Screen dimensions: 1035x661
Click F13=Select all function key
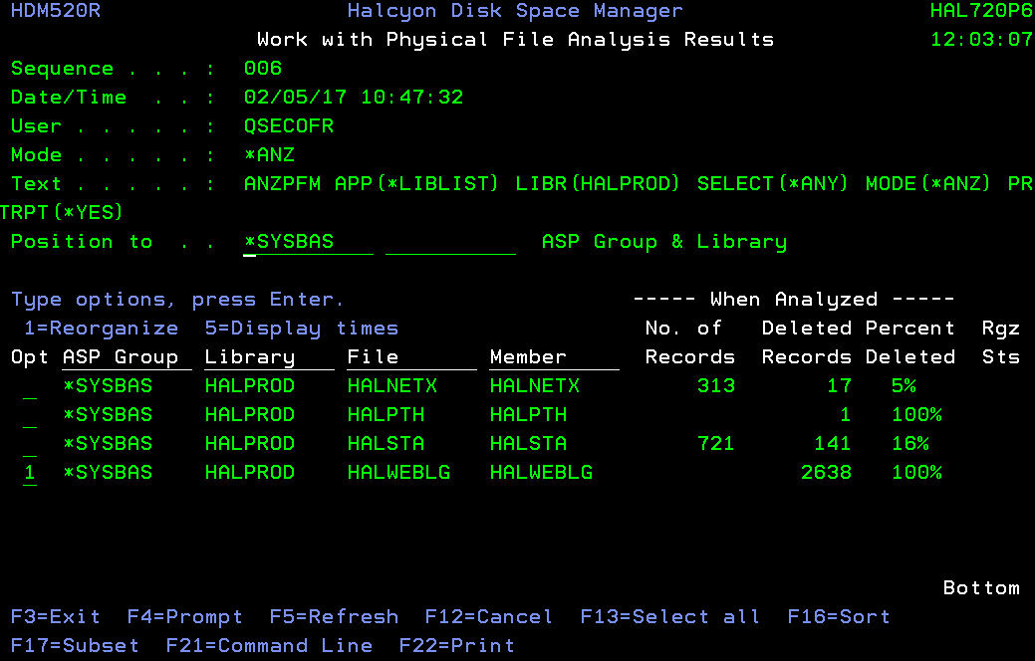coord(670,617)
